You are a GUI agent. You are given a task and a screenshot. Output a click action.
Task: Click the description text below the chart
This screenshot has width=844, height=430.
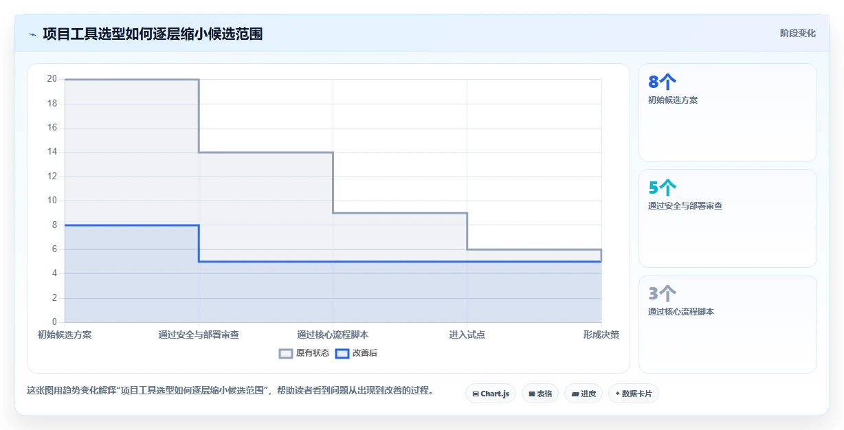(230, 390)
